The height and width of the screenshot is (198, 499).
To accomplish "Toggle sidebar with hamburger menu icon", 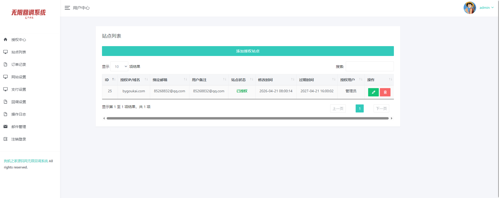I will click(x=67, y=8).
